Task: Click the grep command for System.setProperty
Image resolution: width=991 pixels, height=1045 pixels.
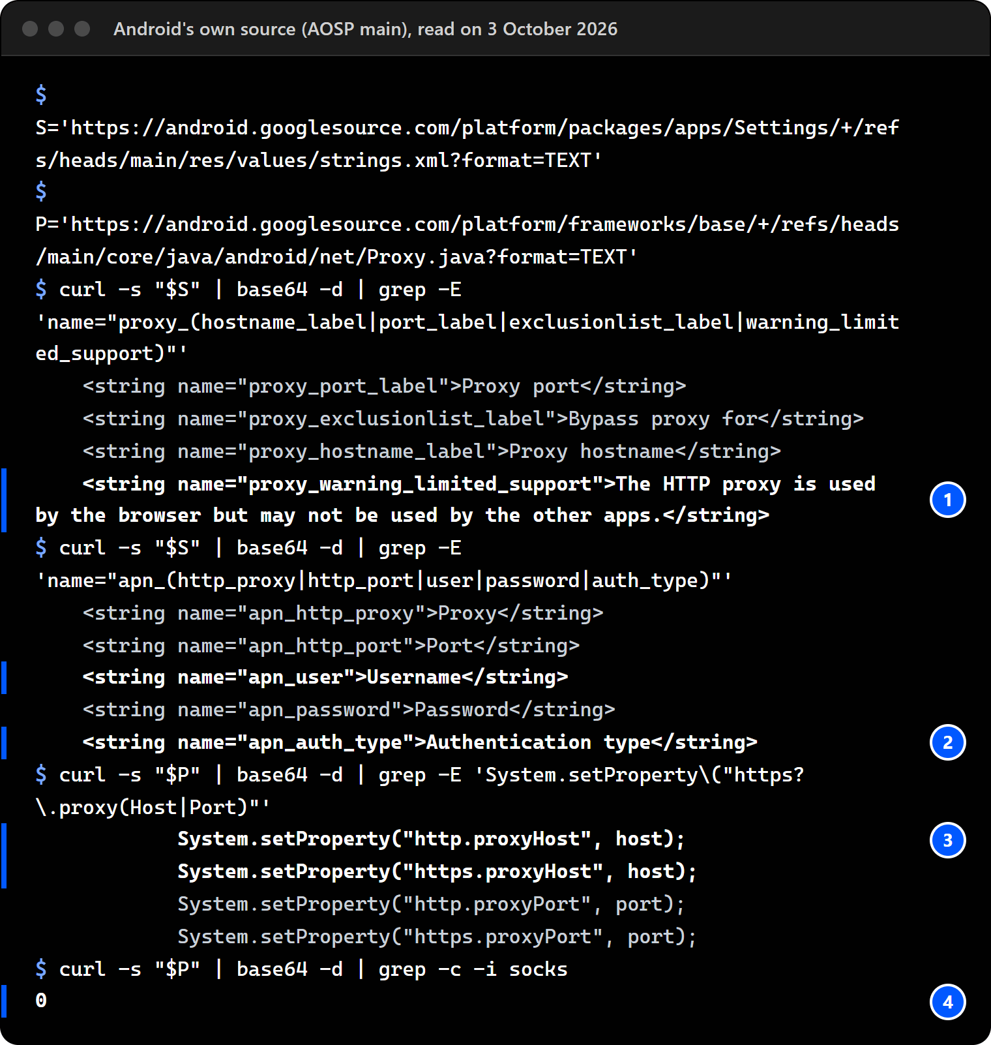Action: 420,791
